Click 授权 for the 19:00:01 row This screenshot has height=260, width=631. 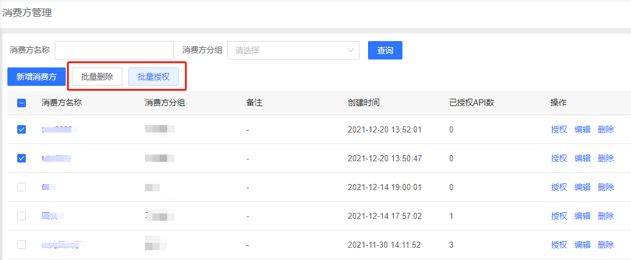tap(559, 187)
